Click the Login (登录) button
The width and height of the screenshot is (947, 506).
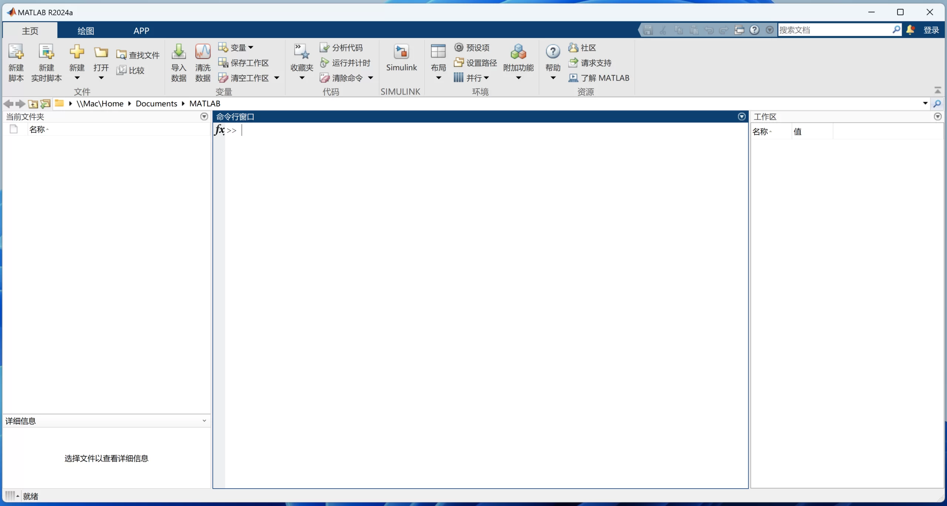(931, 30)
